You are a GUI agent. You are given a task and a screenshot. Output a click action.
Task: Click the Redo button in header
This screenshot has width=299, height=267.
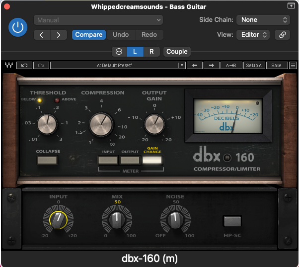click(x=149, y=35)
